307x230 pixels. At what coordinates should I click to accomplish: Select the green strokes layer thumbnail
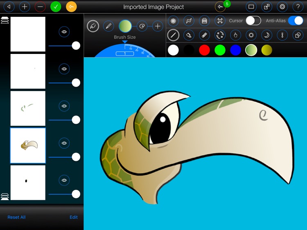[x=28, y=108]
